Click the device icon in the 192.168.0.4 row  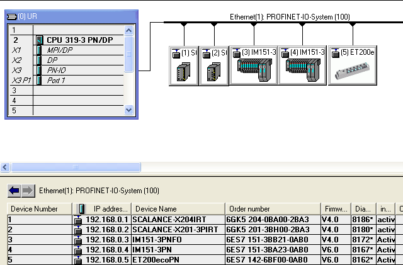click(78, 249)
